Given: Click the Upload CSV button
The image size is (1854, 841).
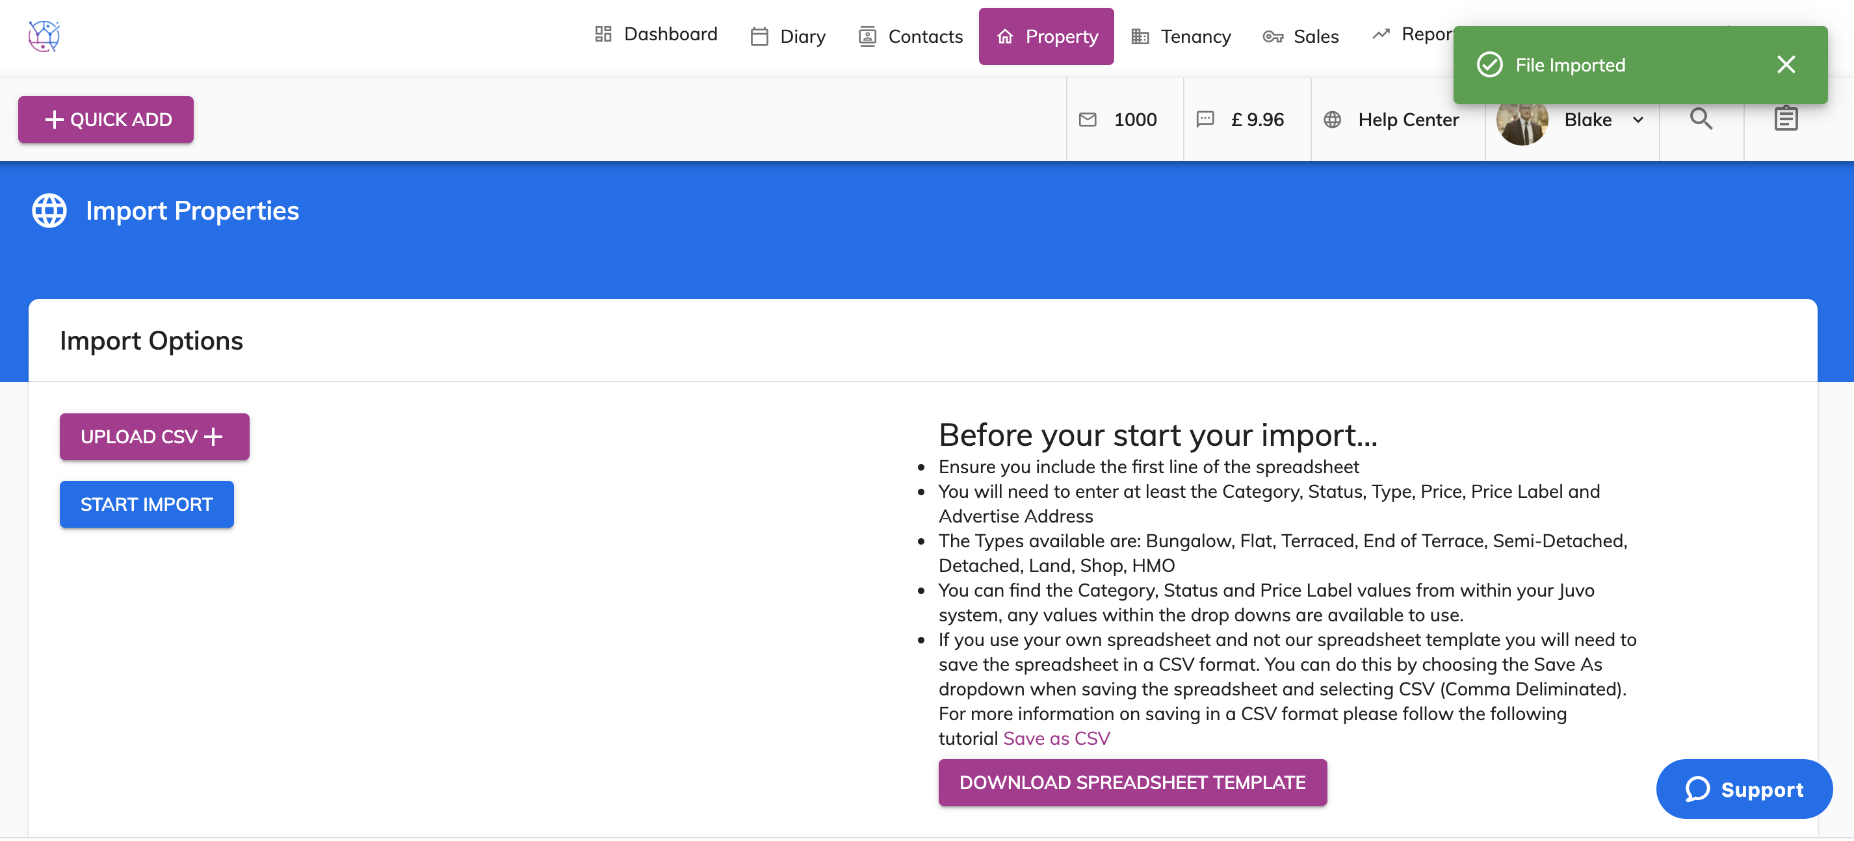Looking at the screenshot, I should [154, 437].
